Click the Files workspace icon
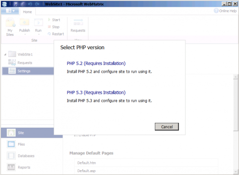This screenshot has width=239, height=175. (x=11, y=144)
